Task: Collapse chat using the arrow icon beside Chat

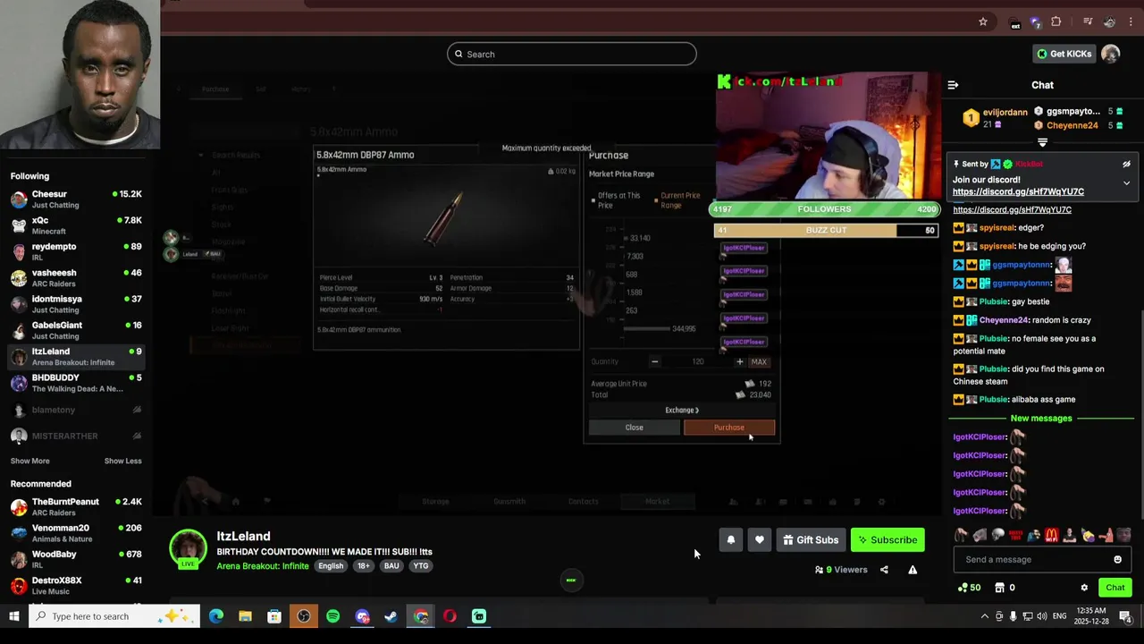Action: 953,85
